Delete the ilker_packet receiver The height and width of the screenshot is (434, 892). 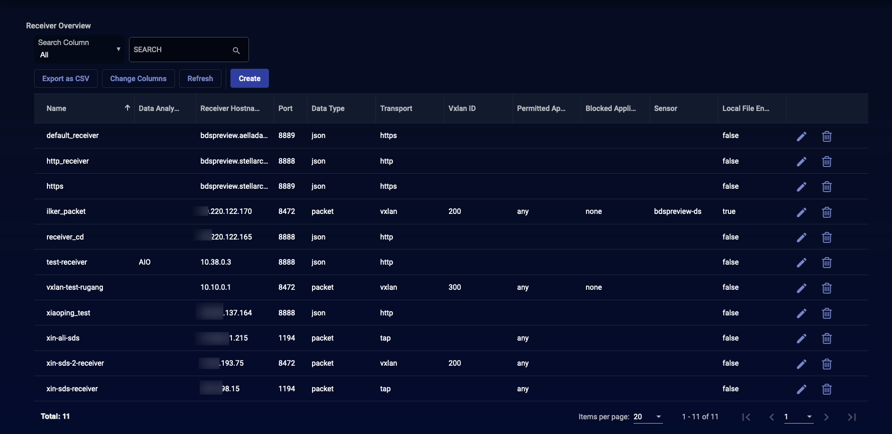(827, 212)
